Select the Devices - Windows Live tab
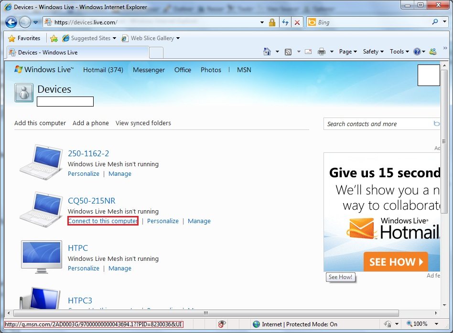Viewport: 453px width, 333px height. [x=77, y=53]
